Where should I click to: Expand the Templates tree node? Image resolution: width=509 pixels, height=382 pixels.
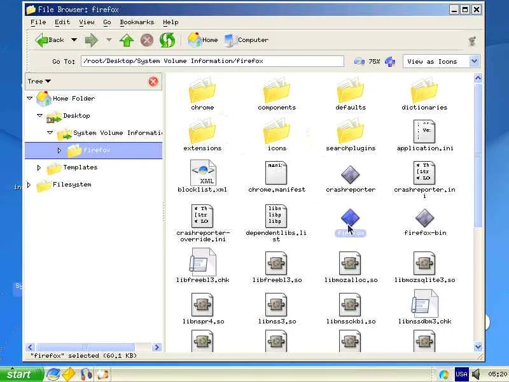[39, 167]
